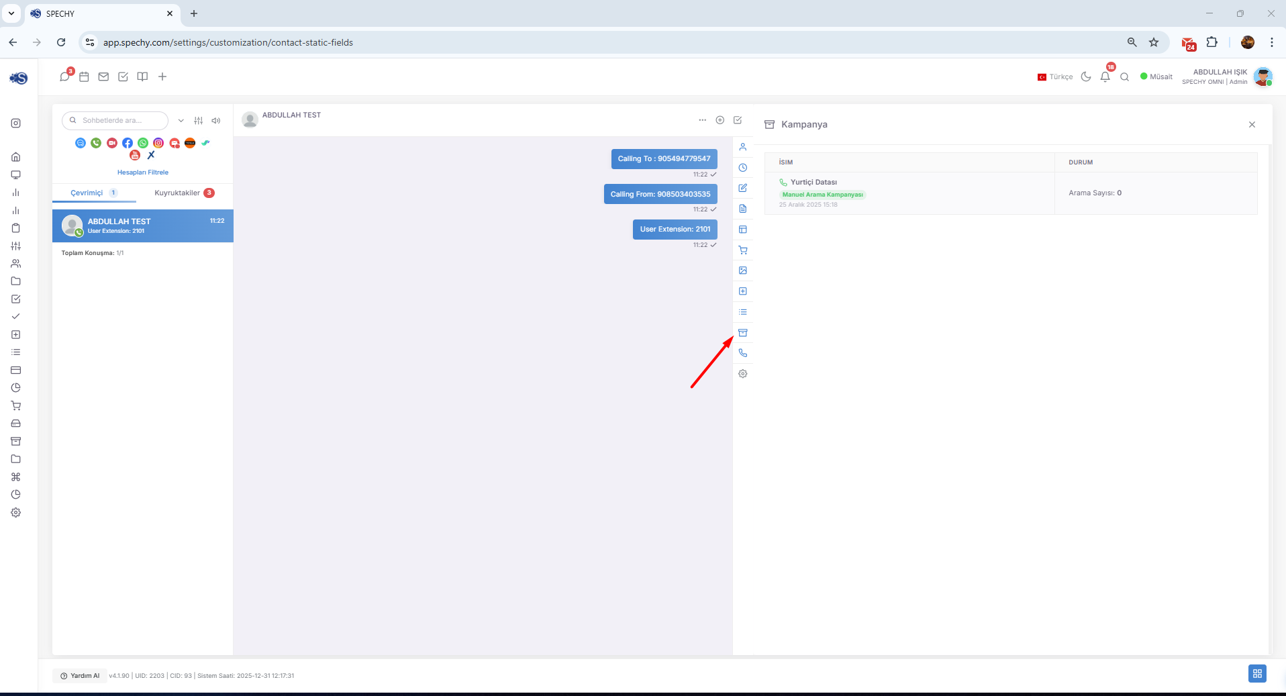This screenshot has height=696, width=1286.
Task: Open the credit card icon in left sidebar
Action: click(16, 370)
